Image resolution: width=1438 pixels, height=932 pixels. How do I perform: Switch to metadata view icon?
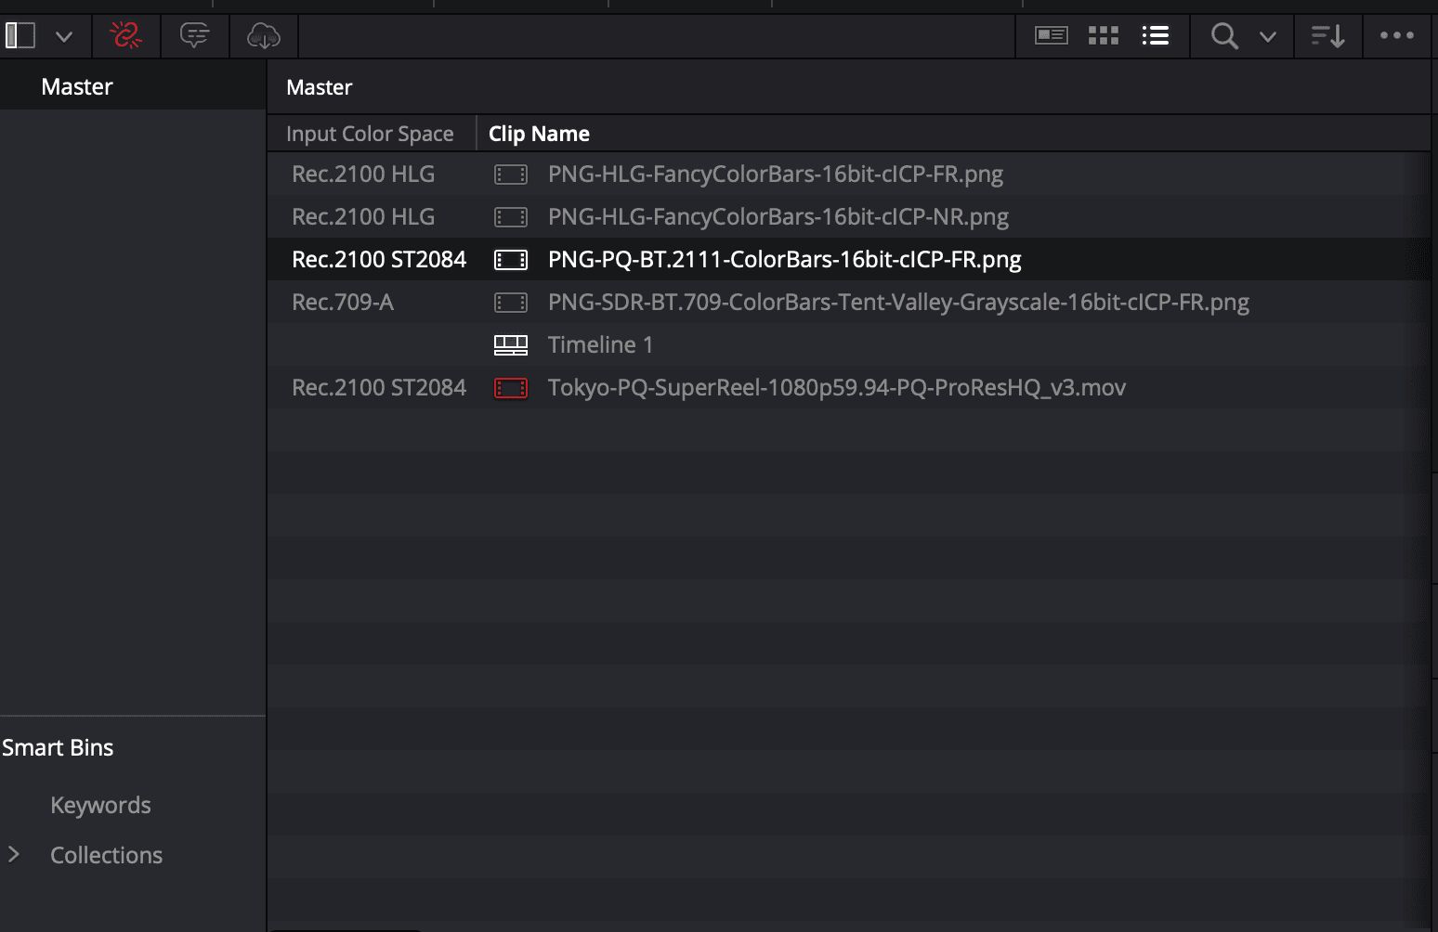(1052, 36)
